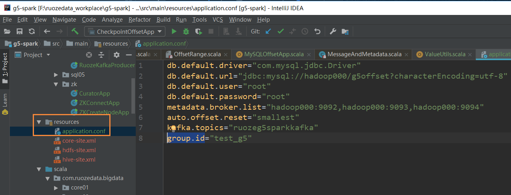511x195 pixels.
Task: Close the MySQLOffsetApp.scala tab
Action: click(x=309, y=55)
